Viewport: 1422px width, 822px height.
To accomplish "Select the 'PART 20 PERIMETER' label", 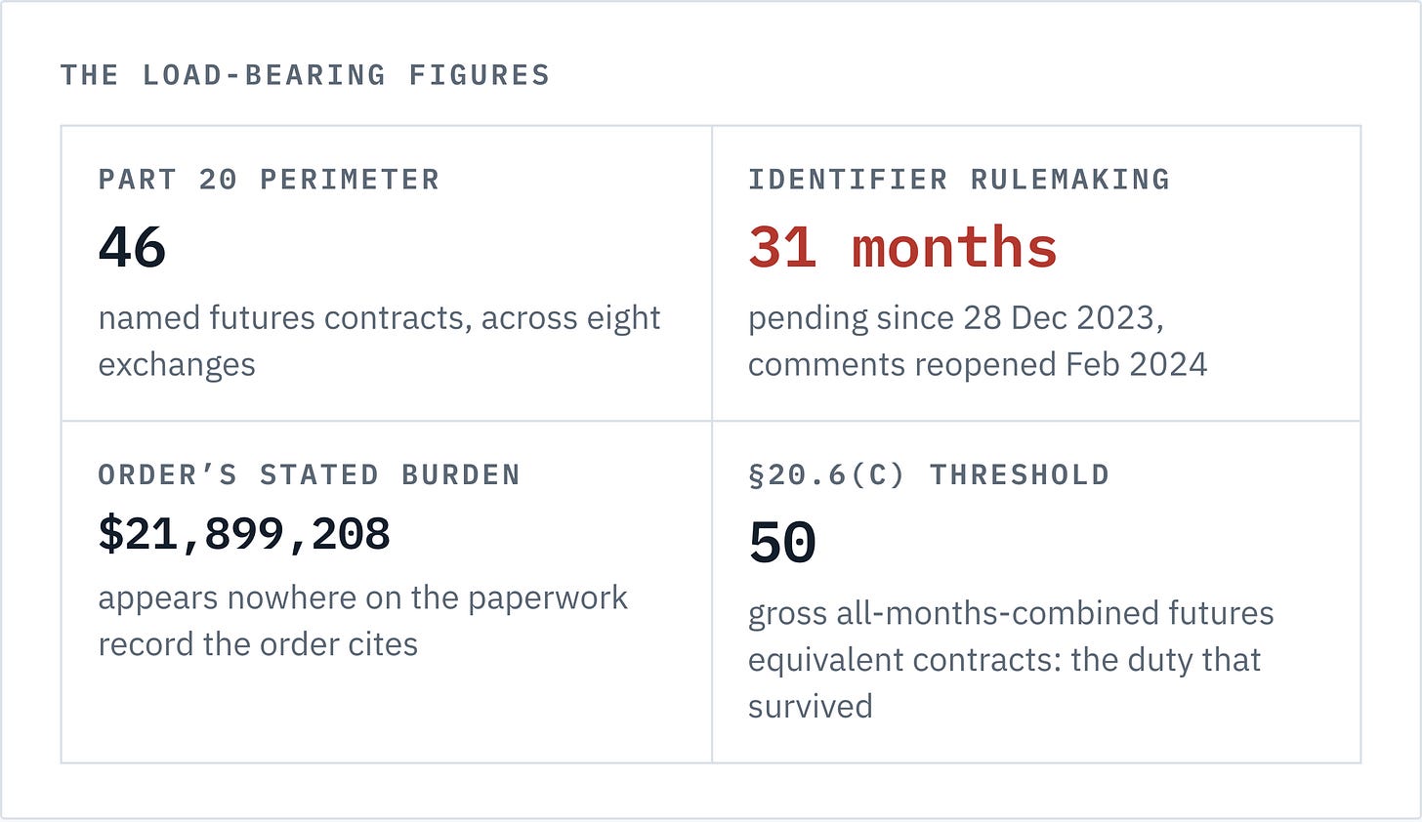I will 269,180.
